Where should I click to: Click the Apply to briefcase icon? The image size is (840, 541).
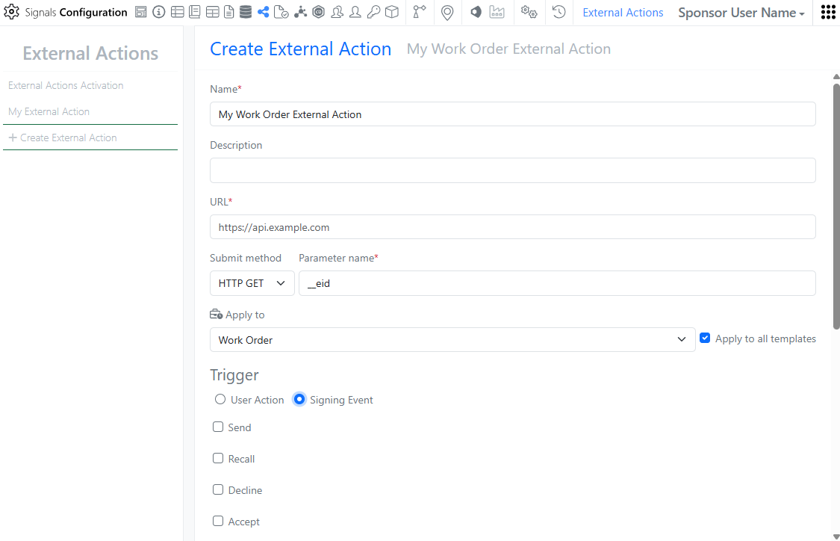[216, 314]
